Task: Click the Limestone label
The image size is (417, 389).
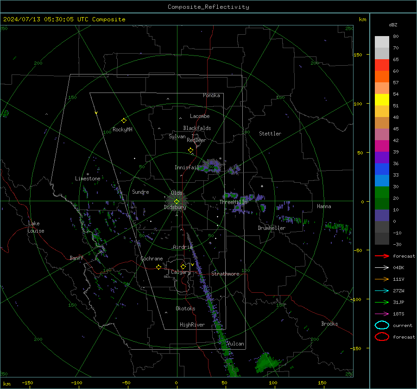Action: click(x=88, y=179)
